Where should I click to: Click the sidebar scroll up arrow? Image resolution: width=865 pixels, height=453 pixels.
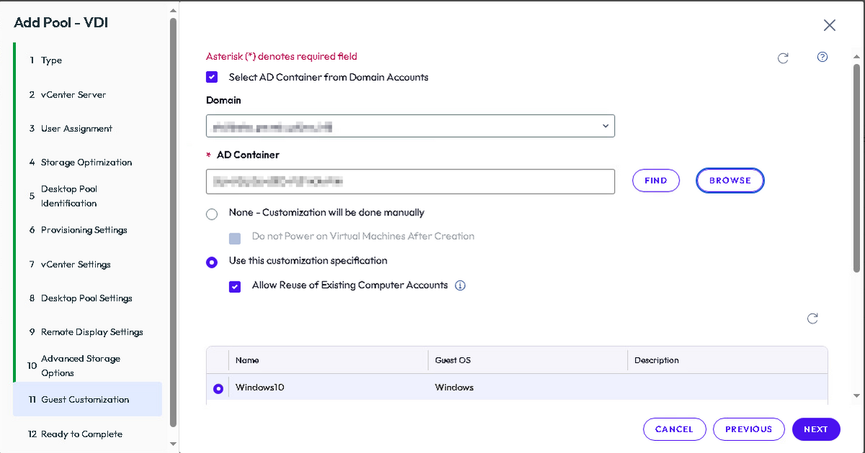click(173, 12)
